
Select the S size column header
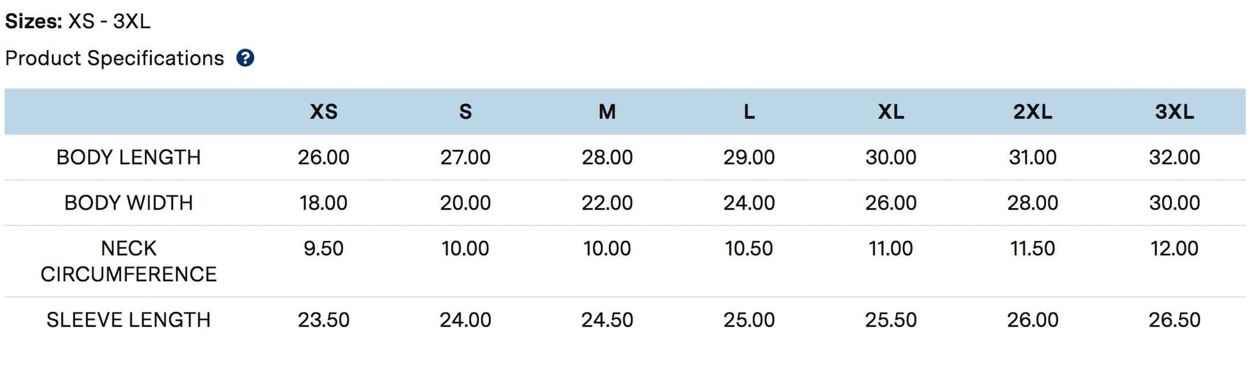466,112
